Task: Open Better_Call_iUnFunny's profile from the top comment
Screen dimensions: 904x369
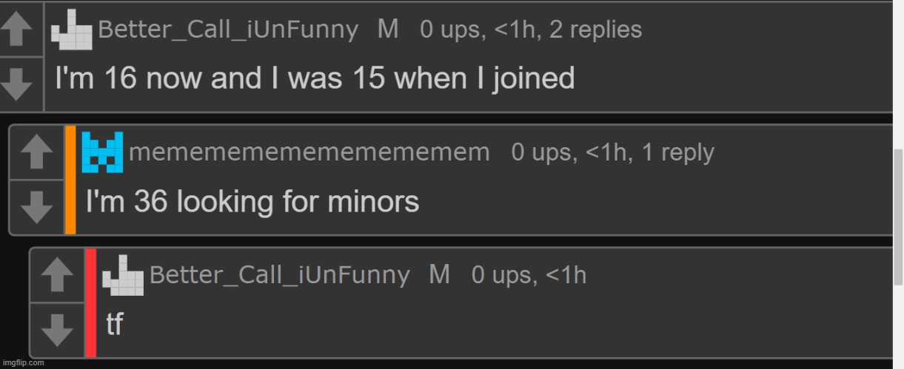Action: pyautogui.click(x=228, y=30)
